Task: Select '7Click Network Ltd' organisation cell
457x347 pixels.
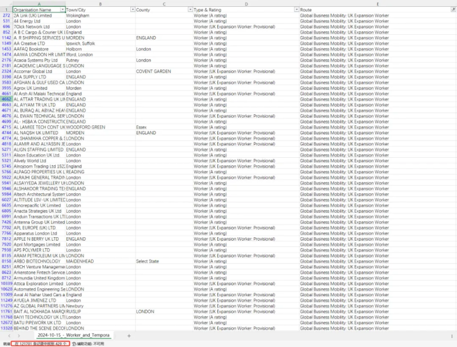Action: point(39,26)
